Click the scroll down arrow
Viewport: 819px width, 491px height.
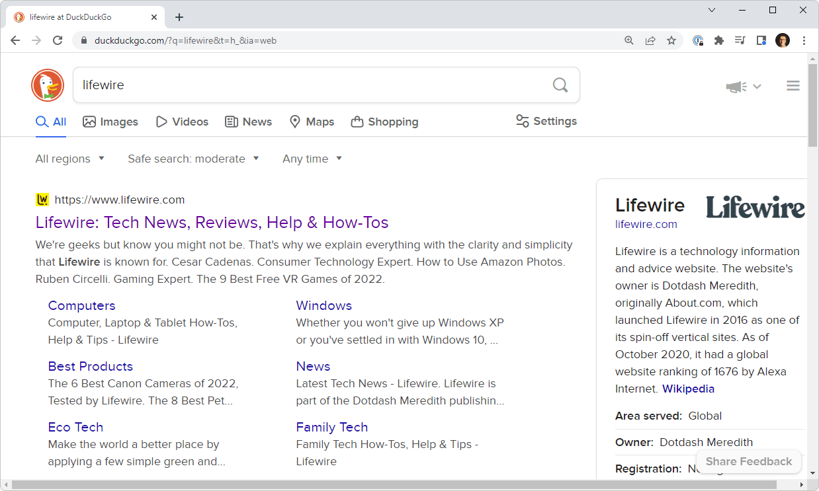(x=813, y=474)
